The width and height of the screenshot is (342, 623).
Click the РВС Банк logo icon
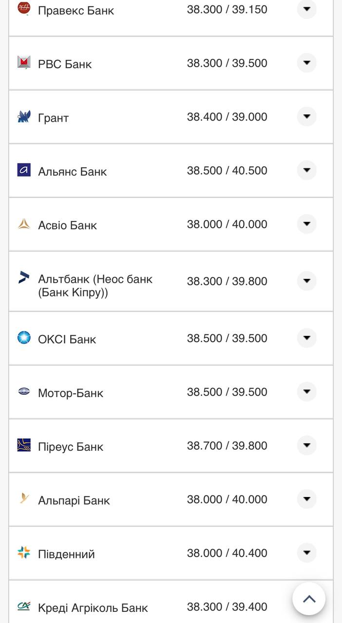click(x=24, y=63)
